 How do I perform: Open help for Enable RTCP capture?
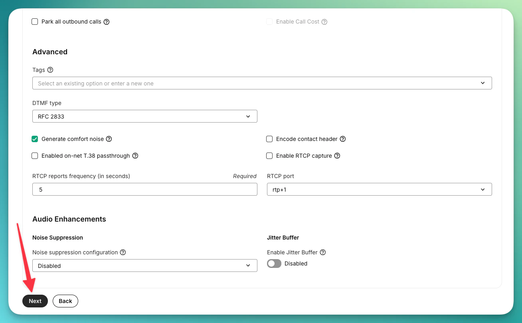338,156
